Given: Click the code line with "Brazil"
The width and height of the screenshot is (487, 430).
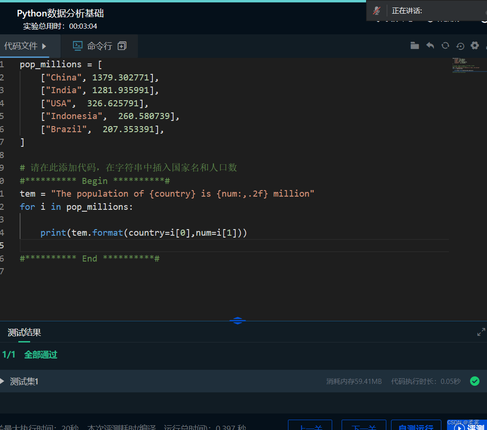Looking at the screenshot, I should 102,129.
